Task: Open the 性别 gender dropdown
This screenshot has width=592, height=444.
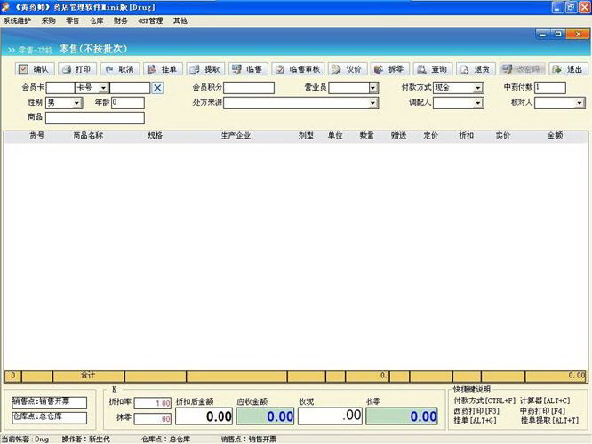Action: coord(77,103)
